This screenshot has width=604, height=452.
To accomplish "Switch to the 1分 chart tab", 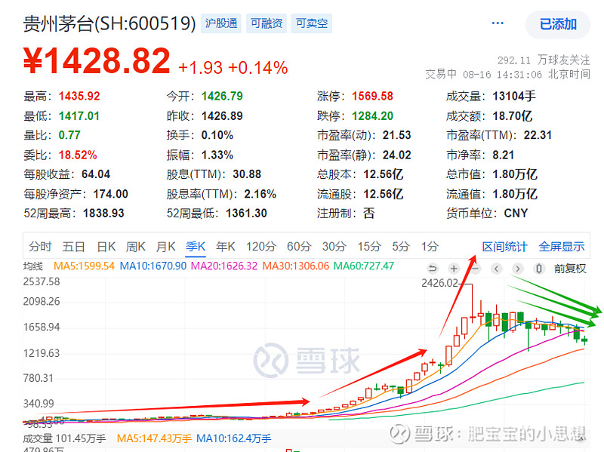I will click(x=430, y=247).
